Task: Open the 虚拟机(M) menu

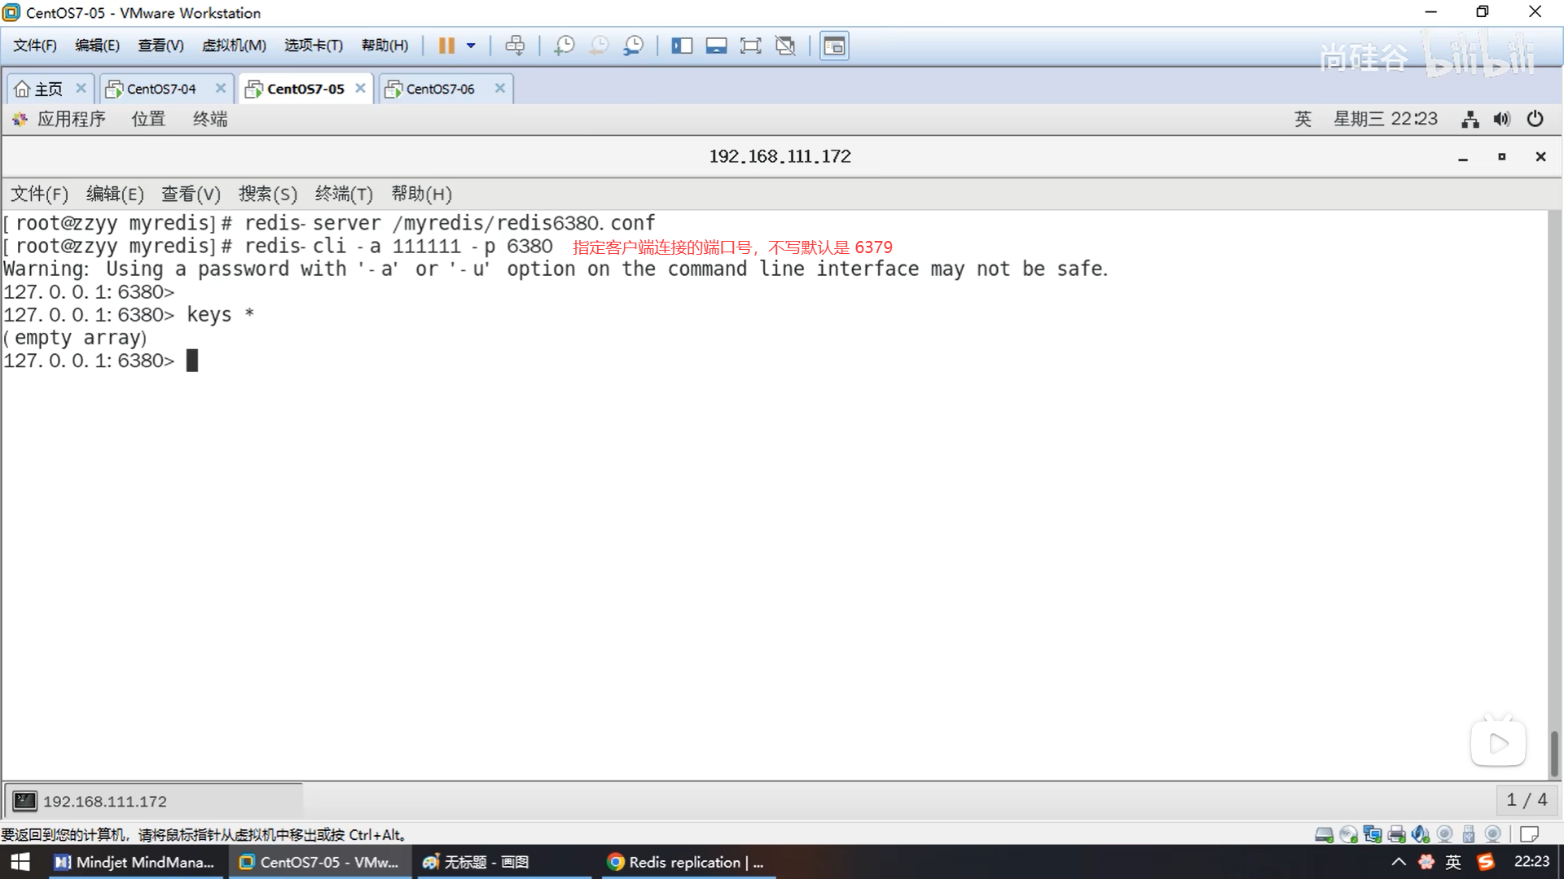Action: pyautogui.click(x=234, y=46)
